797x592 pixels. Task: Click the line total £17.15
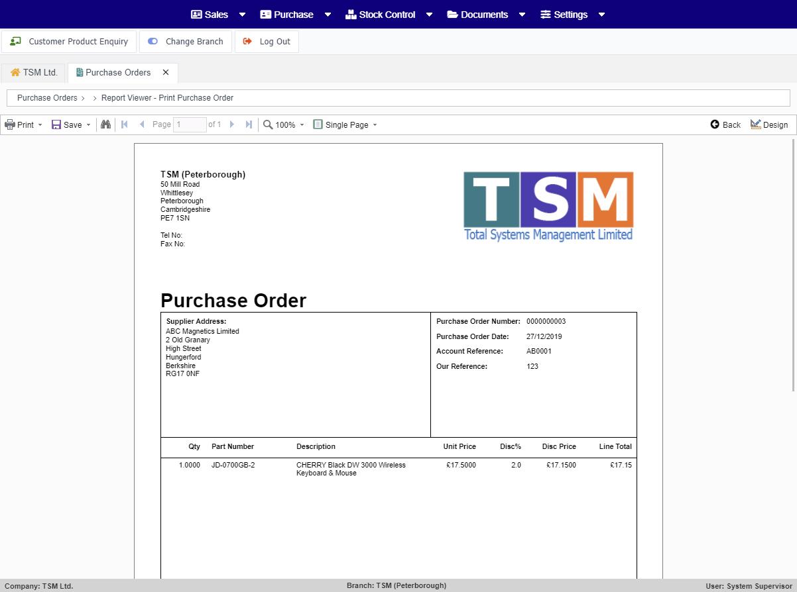tap(621, 465)
